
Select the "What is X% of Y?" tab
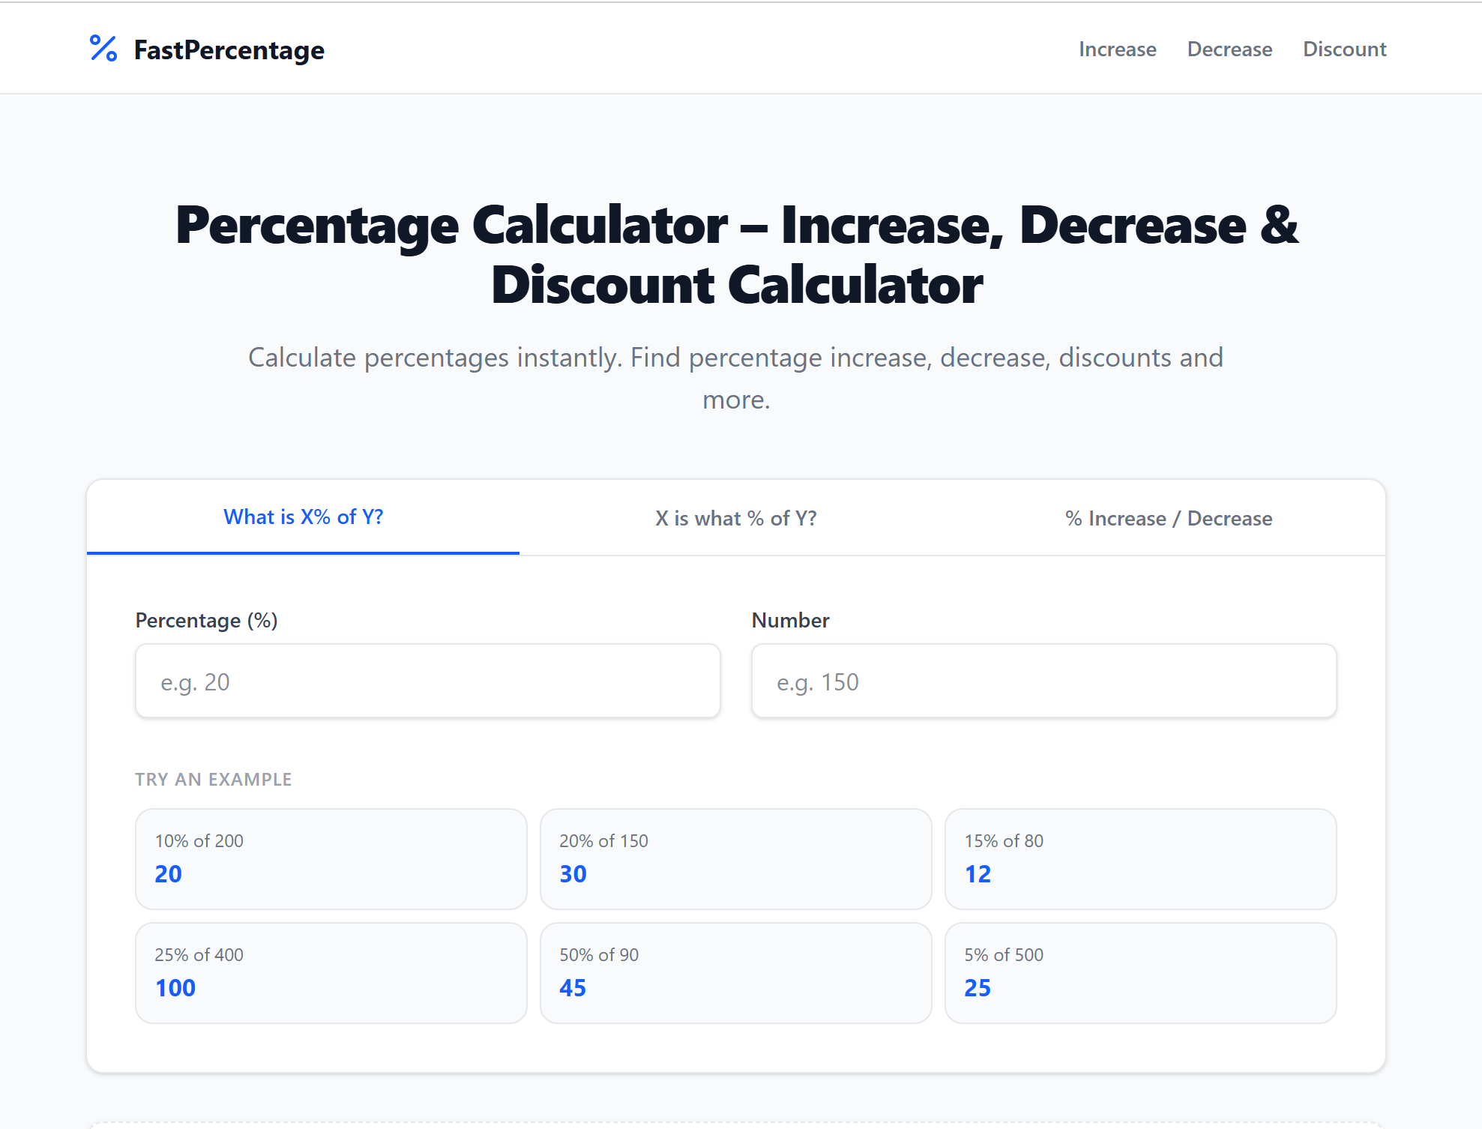click(x=303, y=517)
